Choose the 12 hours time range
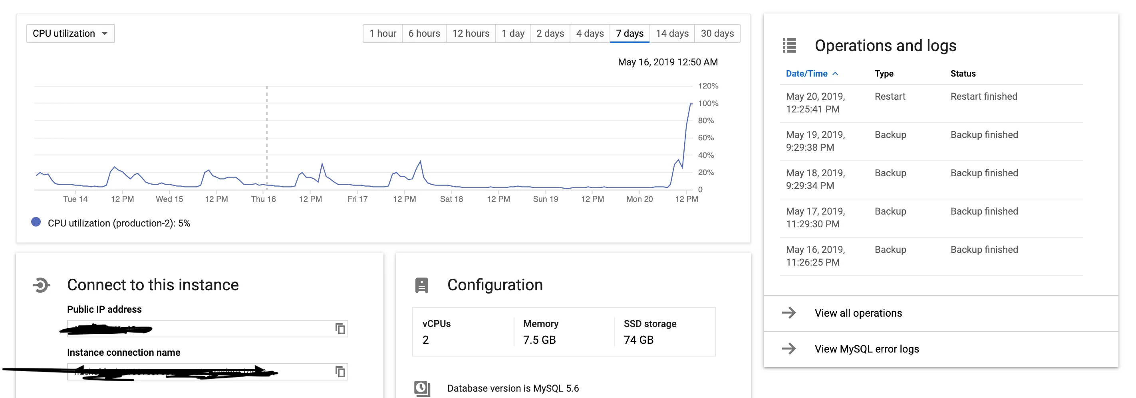Viewport: 1136px width, 398px height. coord(471,33)
